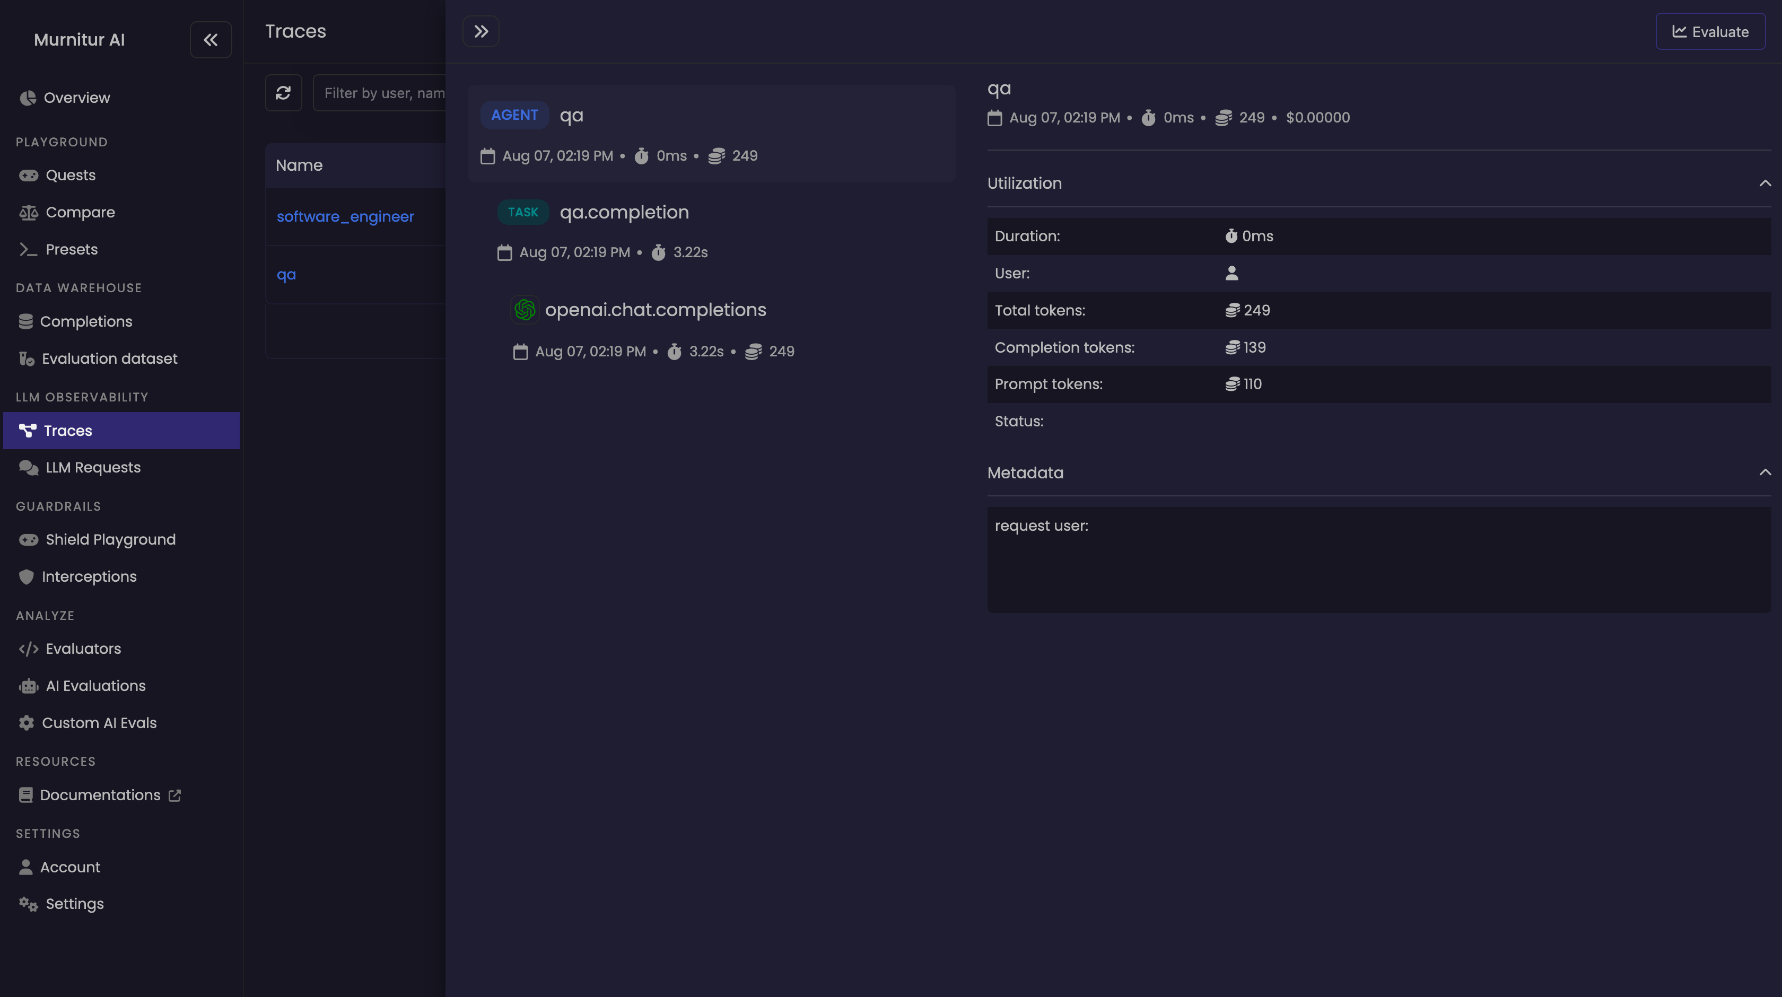This screenshot has width=1782, height=997.
Task: Click the OpenAI logo icon
Action: 525,310
